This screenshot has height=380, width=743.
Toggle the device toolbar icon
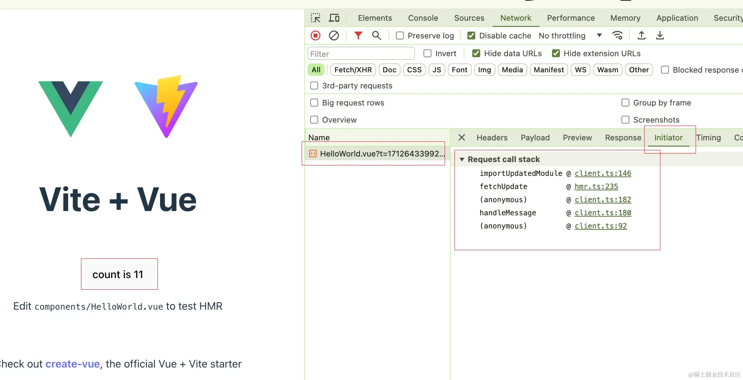(334, 18)
